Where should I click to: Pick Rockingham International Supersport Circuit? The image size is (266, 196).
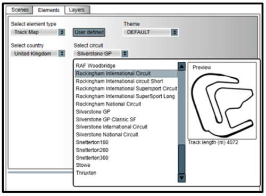click(x=126, y=88)
